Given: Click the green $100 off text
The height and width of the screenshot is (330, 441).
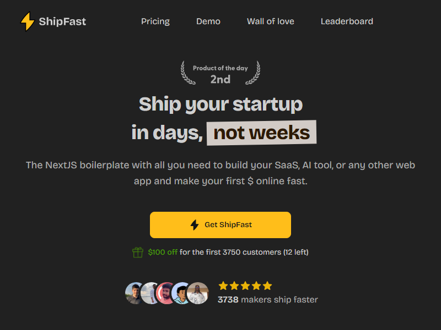Looking at the screenshot, I should click(x=163, y=252).
